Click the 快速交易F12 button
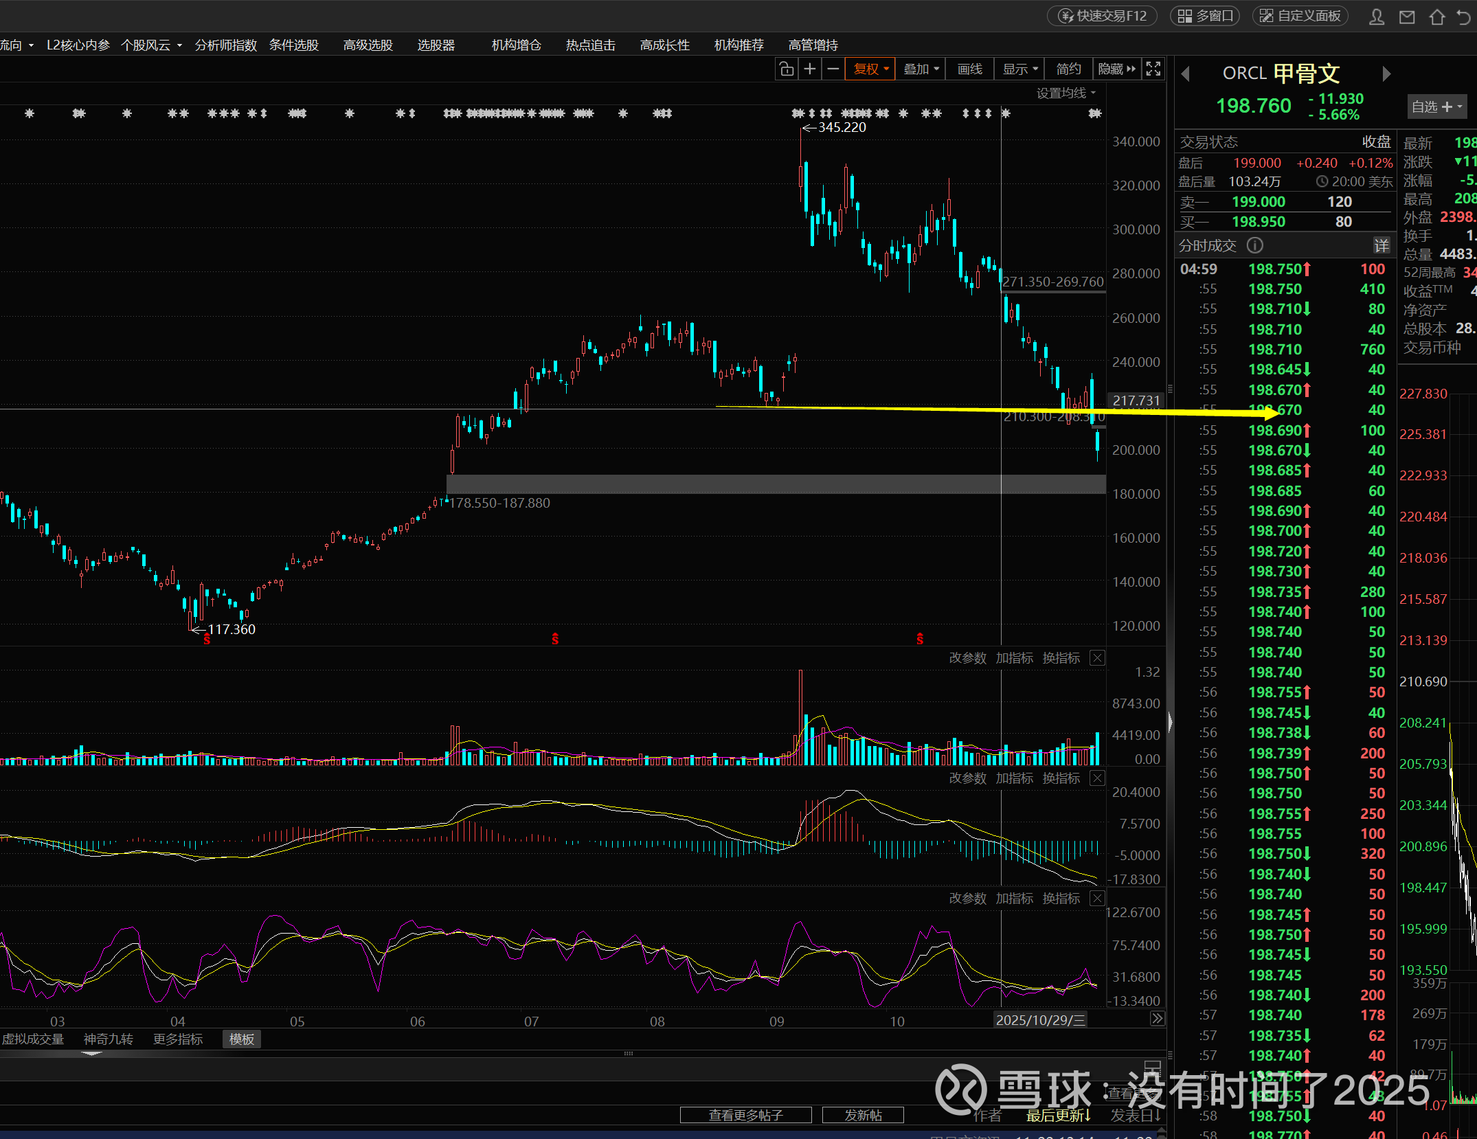Image resolution: width=1477 pixels, height=1139 pixels. (x=1102, y=16)
